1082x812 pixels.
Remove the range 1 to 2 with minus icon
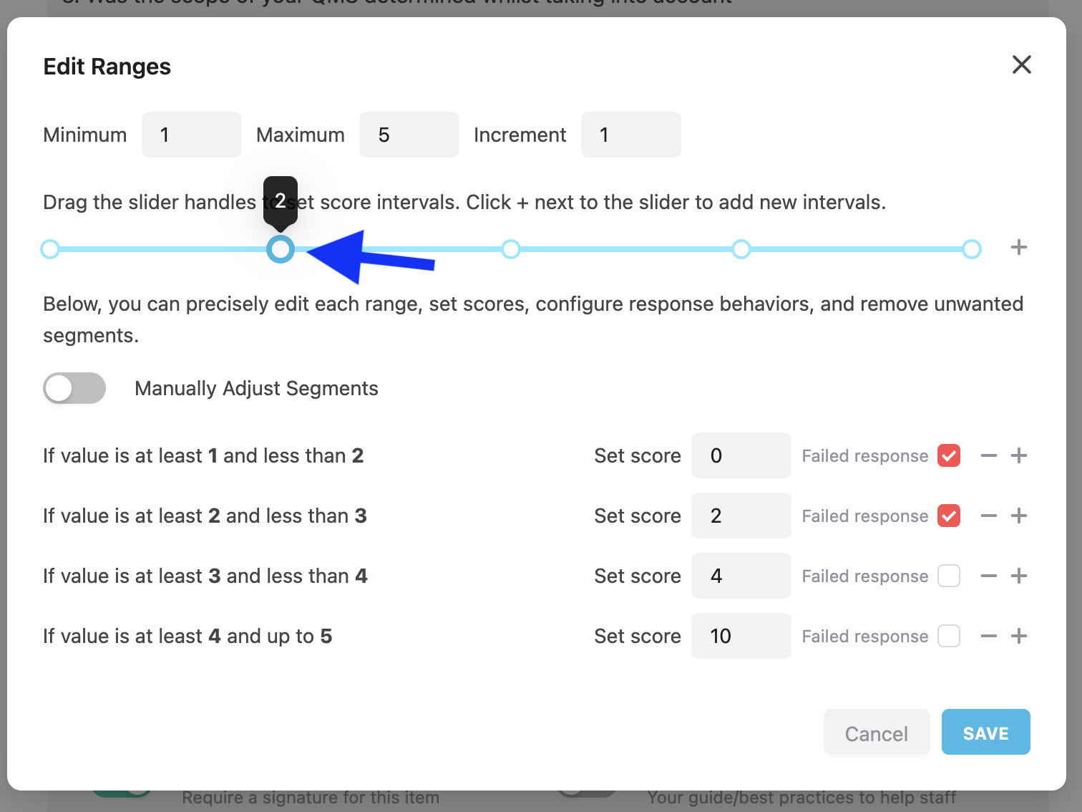coord(989,456)
